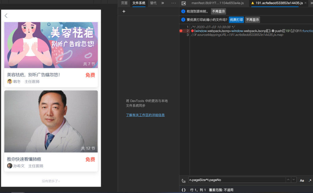Click the course title 美容祛疤，别听广告瞎忽悠!
Viewport: 313px width, 193px height.
33,75
